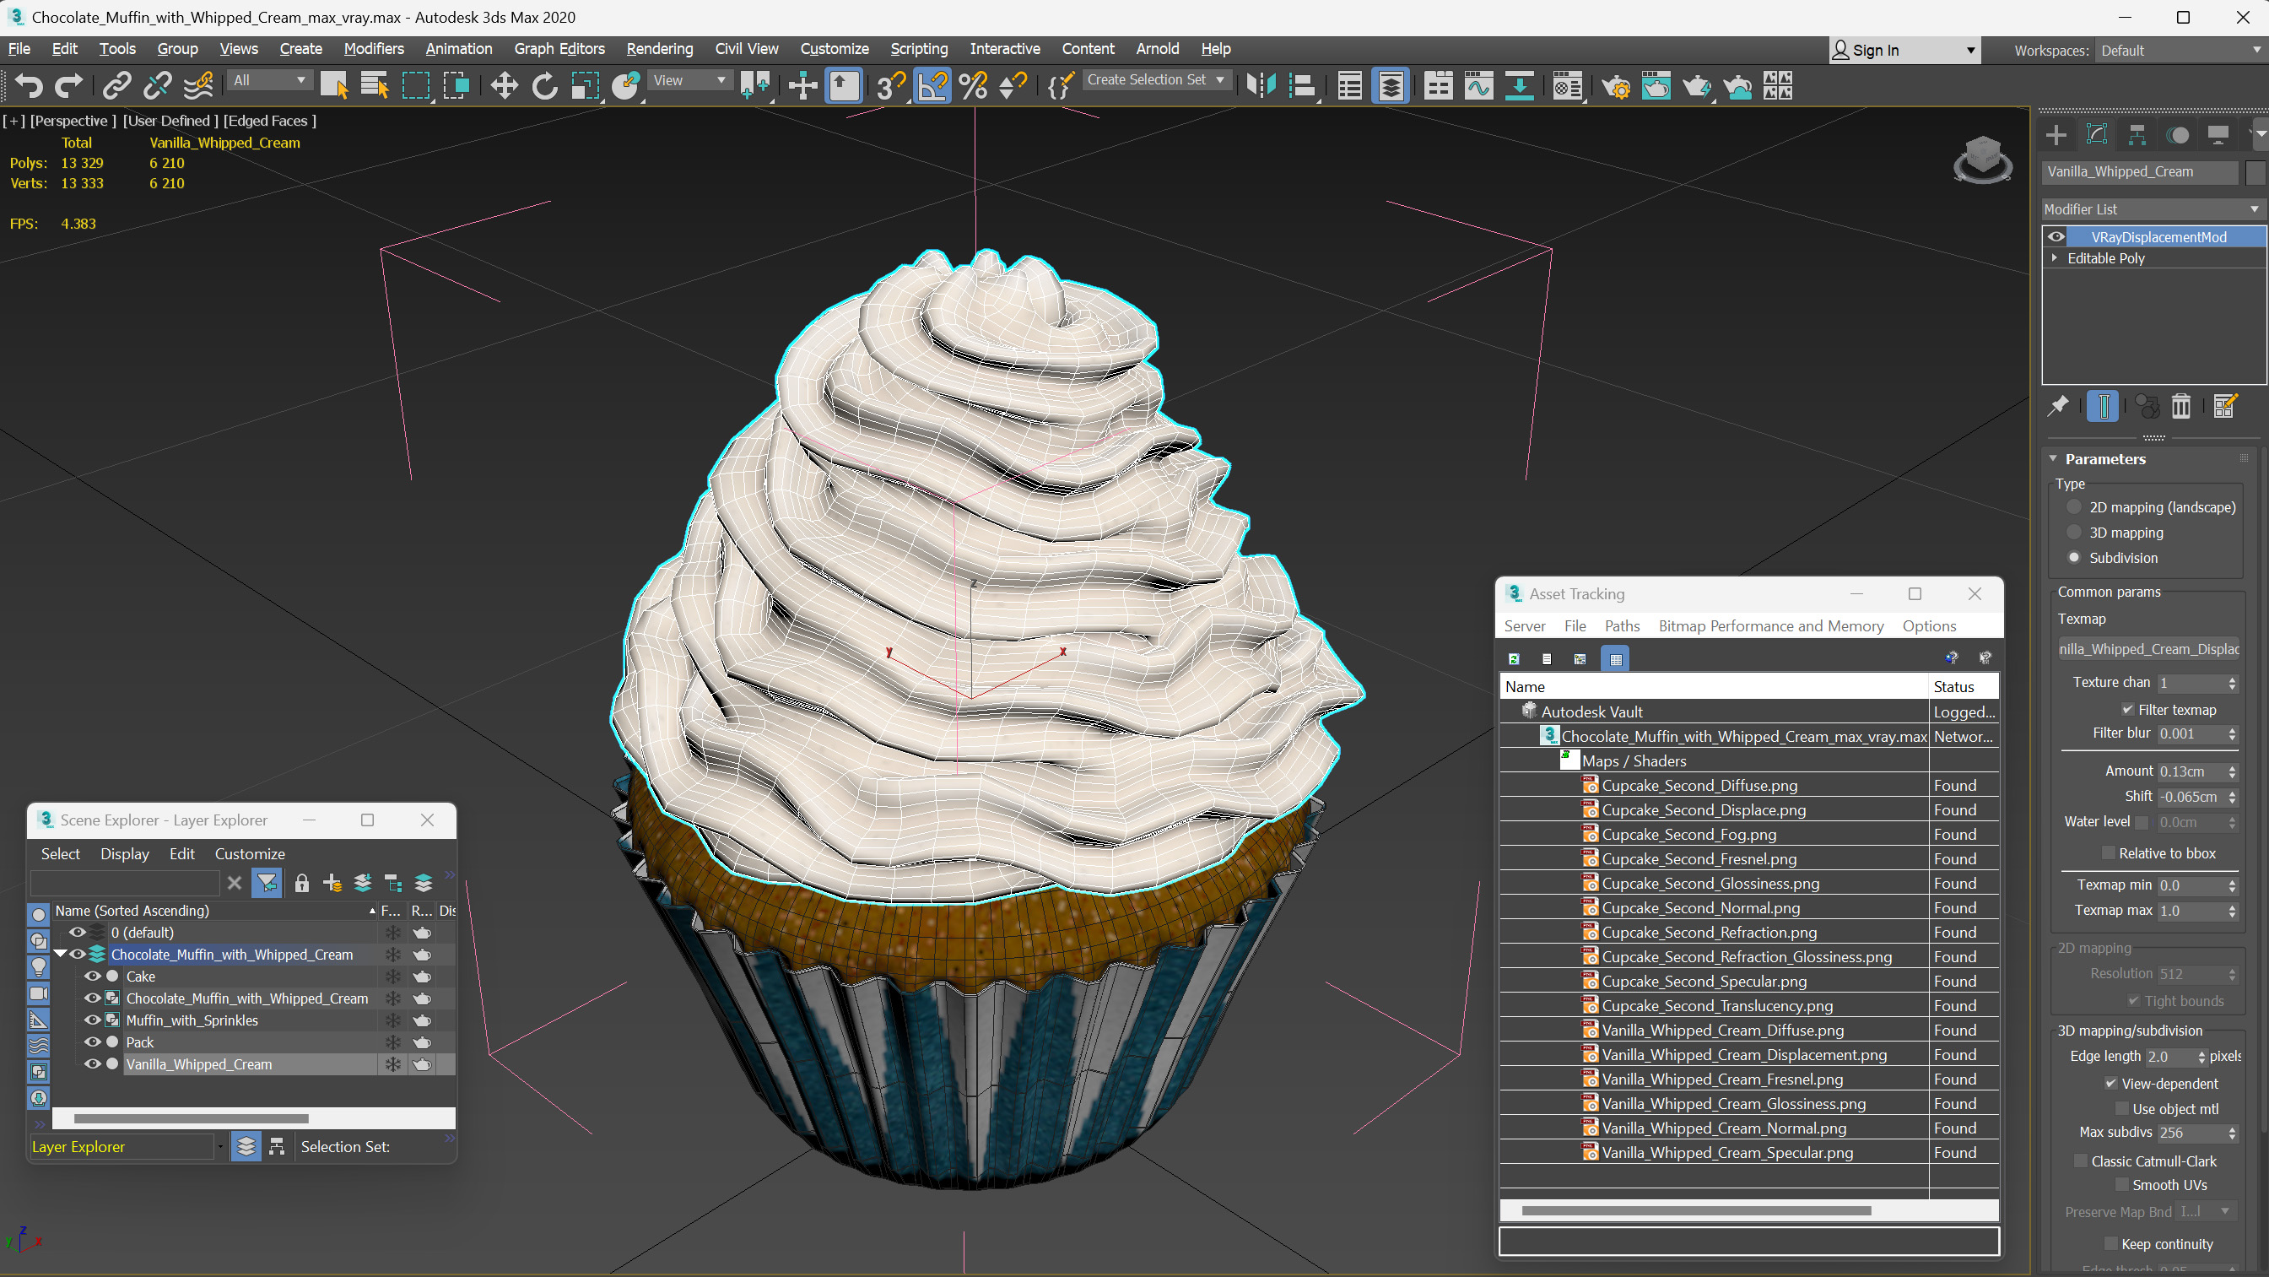Click the Status column header in Asset Tracking

1964,686
